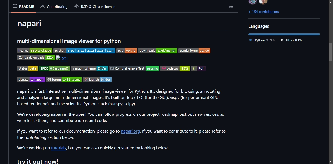The height and width of the screenshot is (164, 333).
Task: Open the tutorials link
Action: pos(58,148)
